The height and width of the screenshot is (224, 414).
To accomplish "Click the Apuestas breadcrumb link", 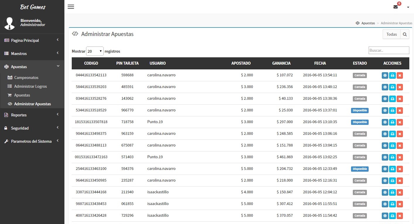I will point(368,23).
